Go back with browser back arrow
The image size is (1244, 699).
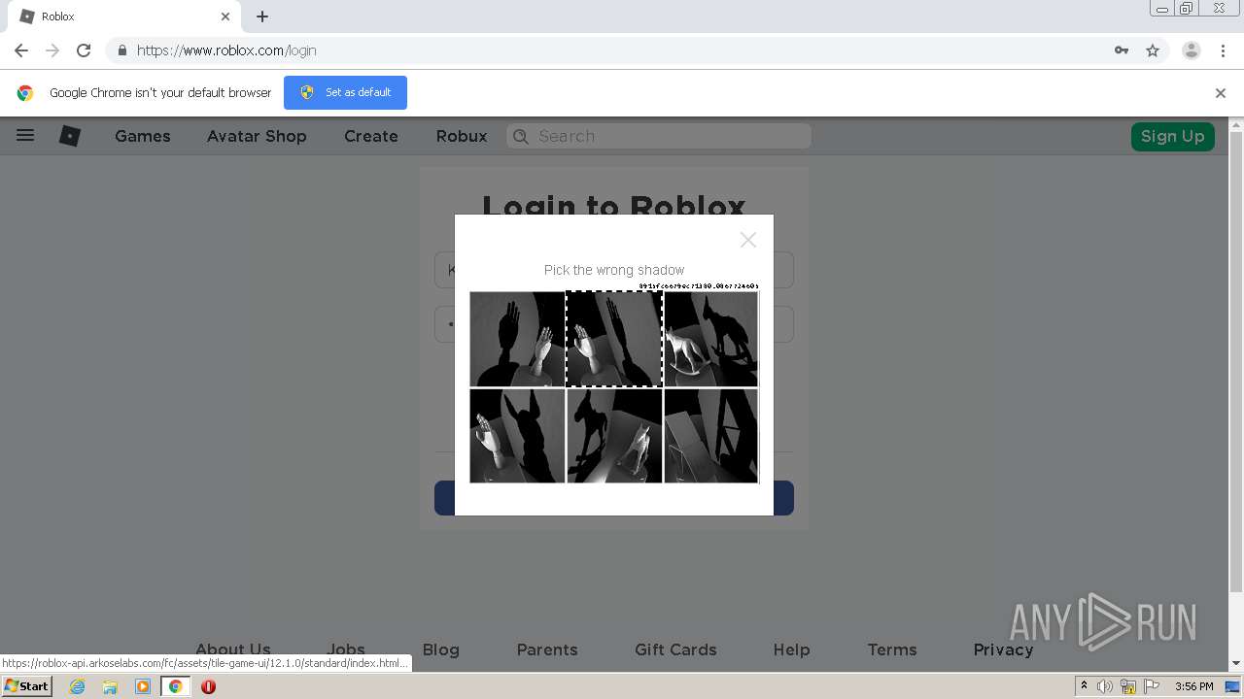[x=21, y=50]
